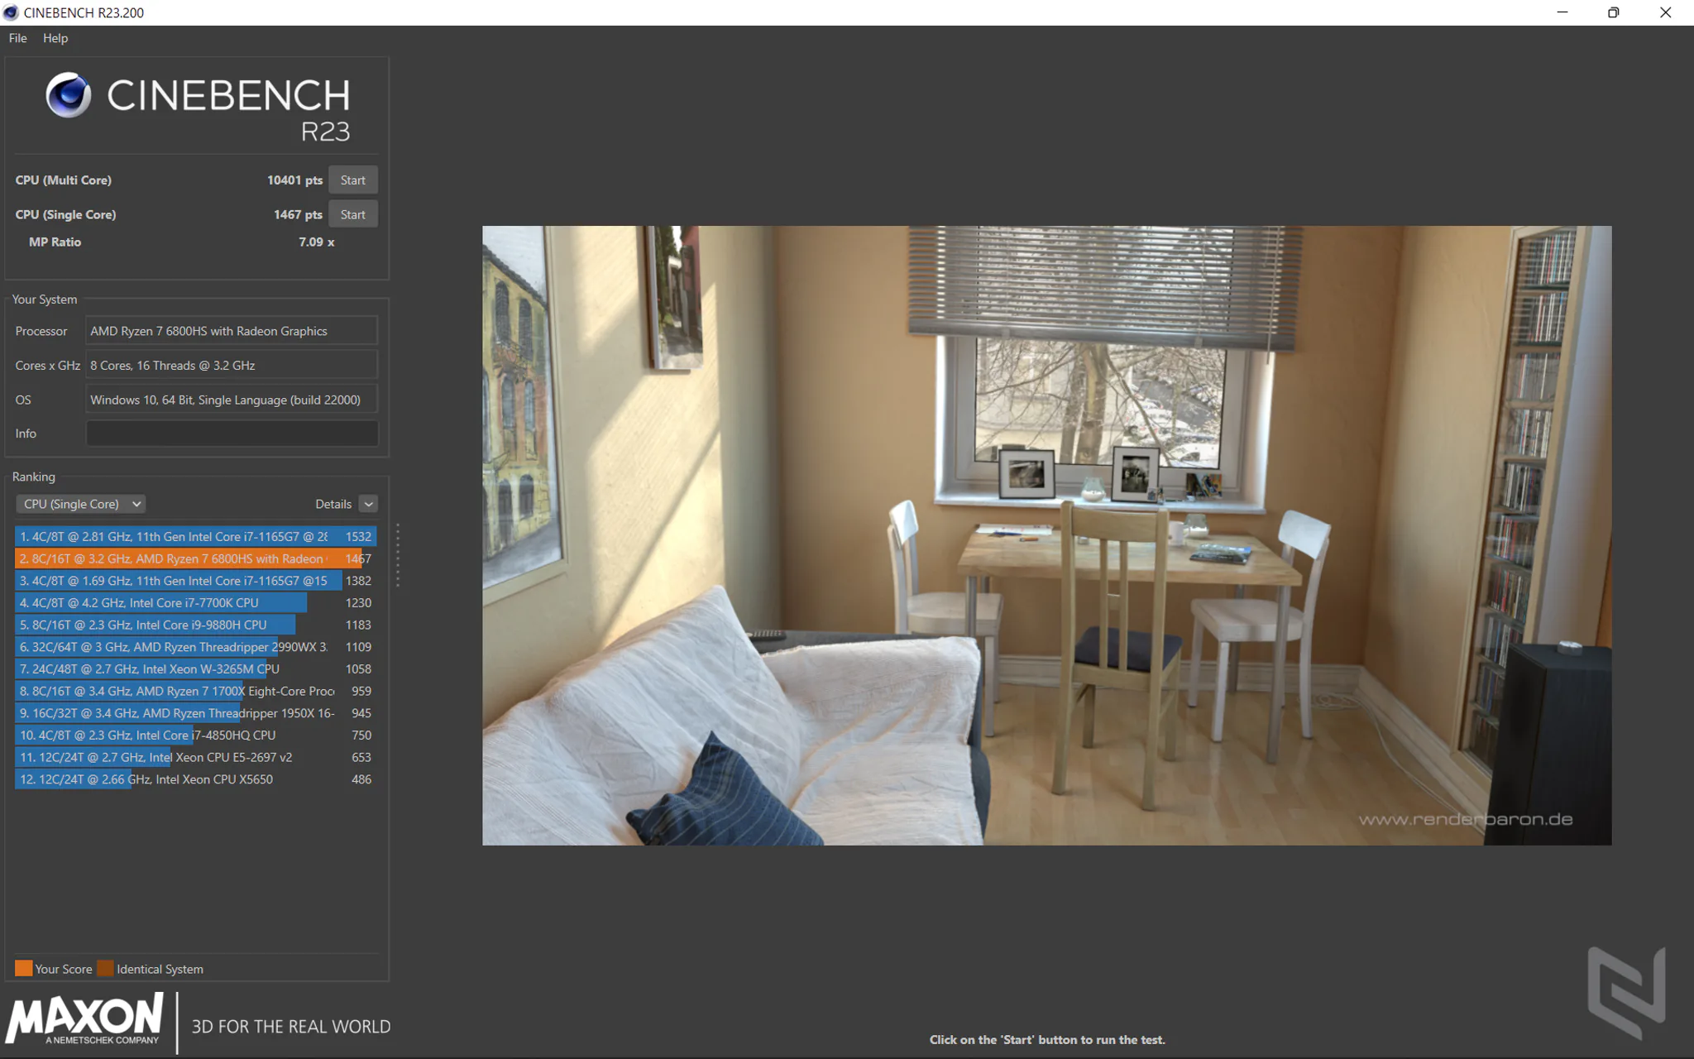Select the Intel Core i7-4850HQ ranking row

pos(195,735)
